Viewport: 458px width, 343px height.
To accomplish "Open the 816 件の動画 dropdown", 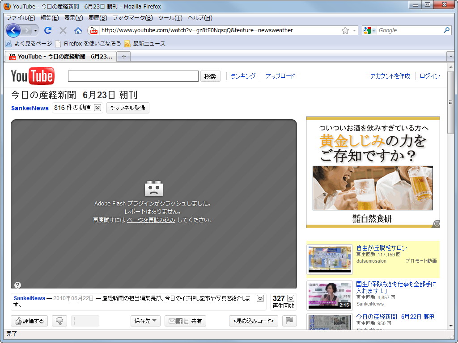I will (97, 108).
